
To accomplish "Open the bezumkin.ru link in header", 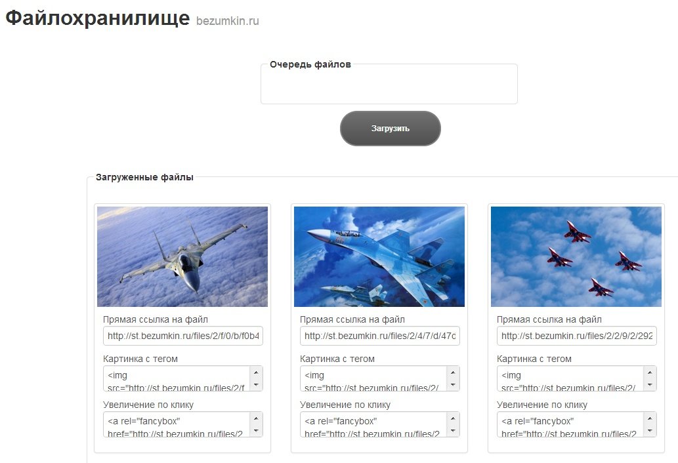I will click(x=228, y=21).
